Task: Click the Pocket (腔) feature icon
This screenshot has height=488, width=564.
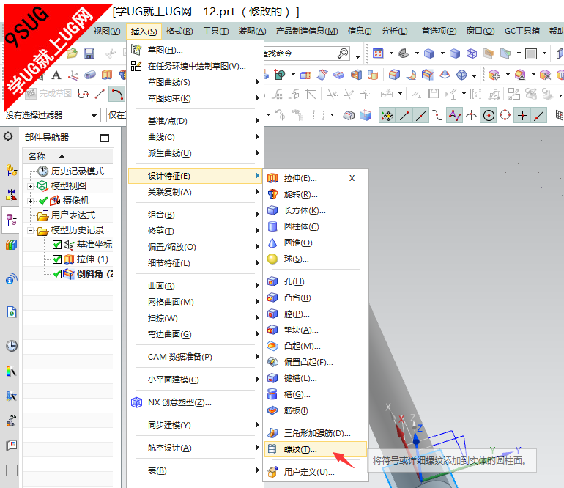Action: (272, 314)
